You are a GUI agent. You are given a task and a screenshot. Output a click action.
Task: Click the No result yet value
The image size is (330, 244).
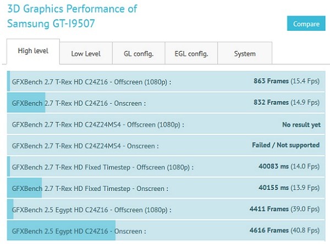tap(301, 124)
